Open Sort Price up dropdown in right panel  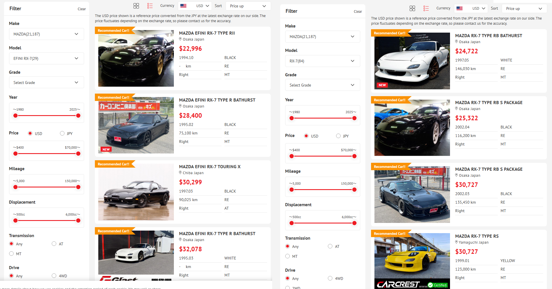524,9
